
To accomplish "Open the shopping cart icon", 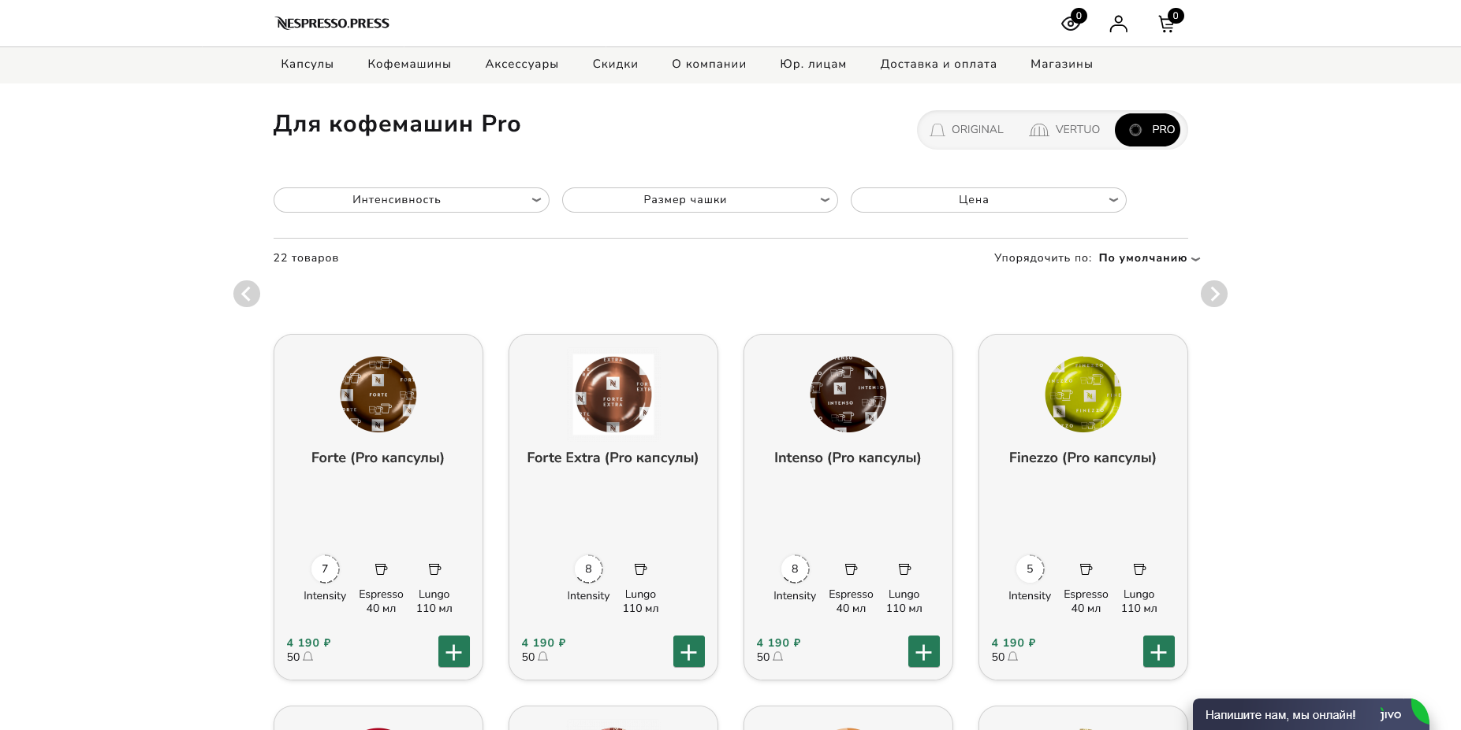I will pos(1167,24).
